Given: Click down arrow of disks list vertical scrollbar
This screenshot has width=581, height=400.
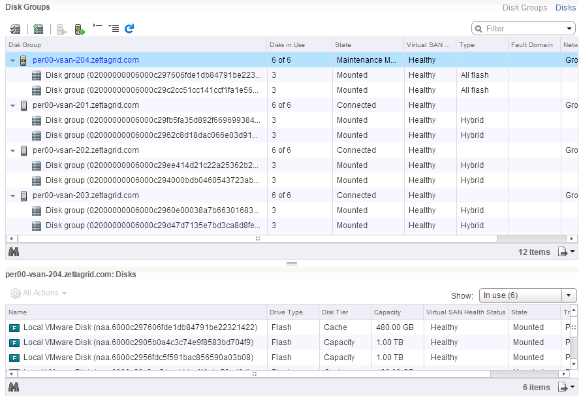Looking at the screenshot, I should 573,363.
